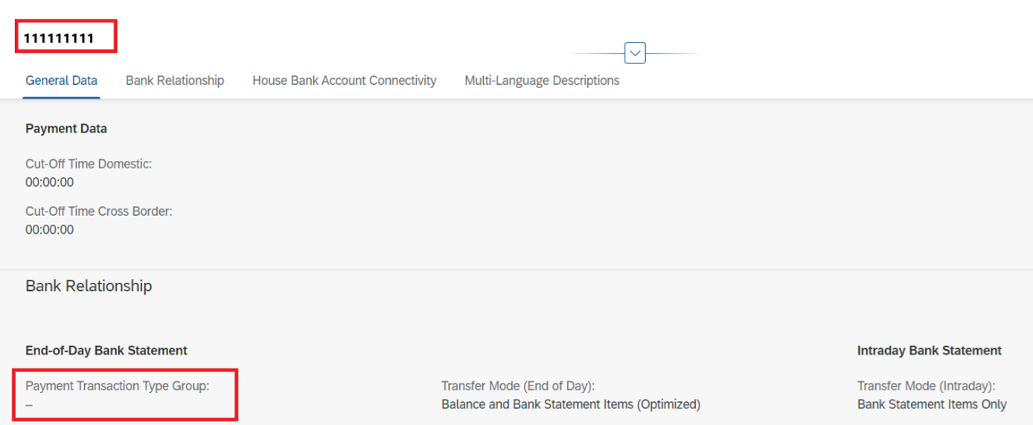Select the Cut-Off Time Cross Border value 00:00:00
Viewport: 1033px width, 425px height.
point(49,230)
